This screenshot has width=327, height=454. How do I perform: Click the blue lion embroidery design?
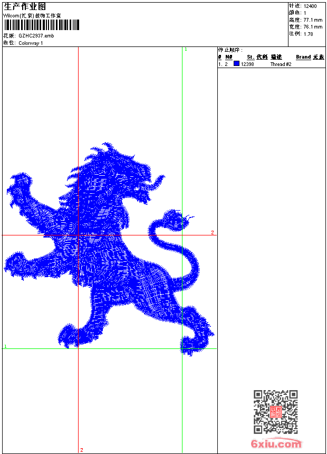pos(109,249)
